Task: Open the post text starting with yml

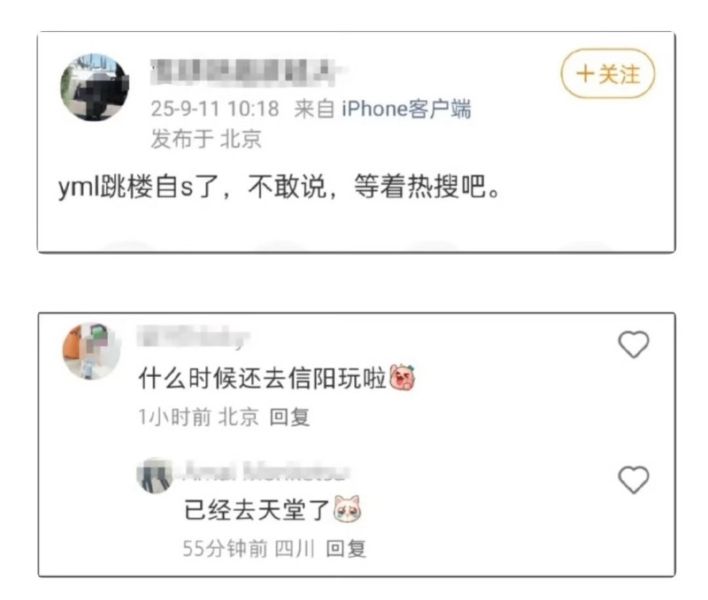Action: (x=280, y=186)
